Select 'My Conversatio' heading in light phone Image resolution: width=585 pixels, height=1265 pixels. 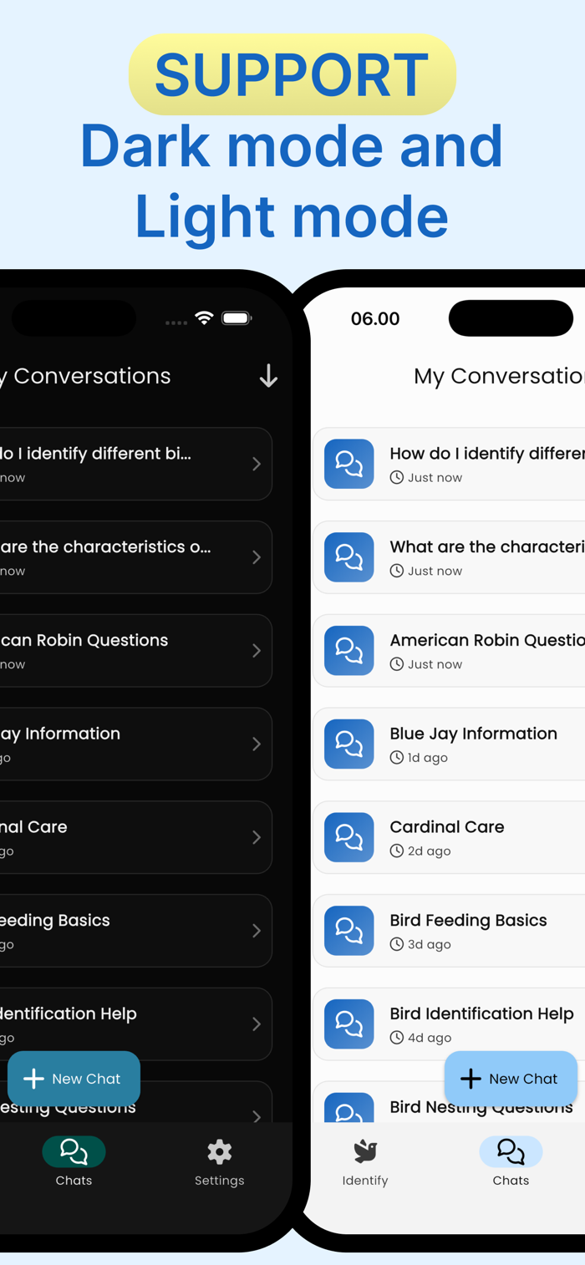point(499,377)
